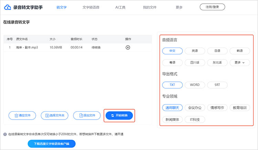Image resolution: width=258 pixels, height=150 pixels.
Task: Click the 00:00:14 duration cell
Action: pyautogui.click(x=76, y=48)
